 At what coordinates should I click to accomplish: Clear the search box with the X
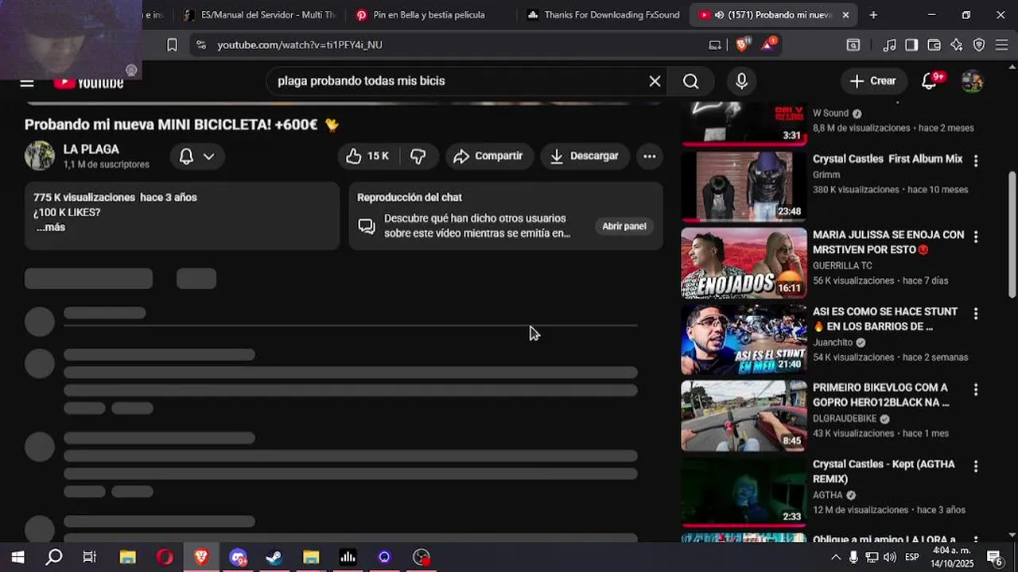(x=655, y=81)
